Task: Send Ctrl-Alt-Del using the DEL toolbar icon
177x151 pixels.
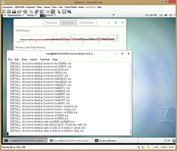Action: 53,12
